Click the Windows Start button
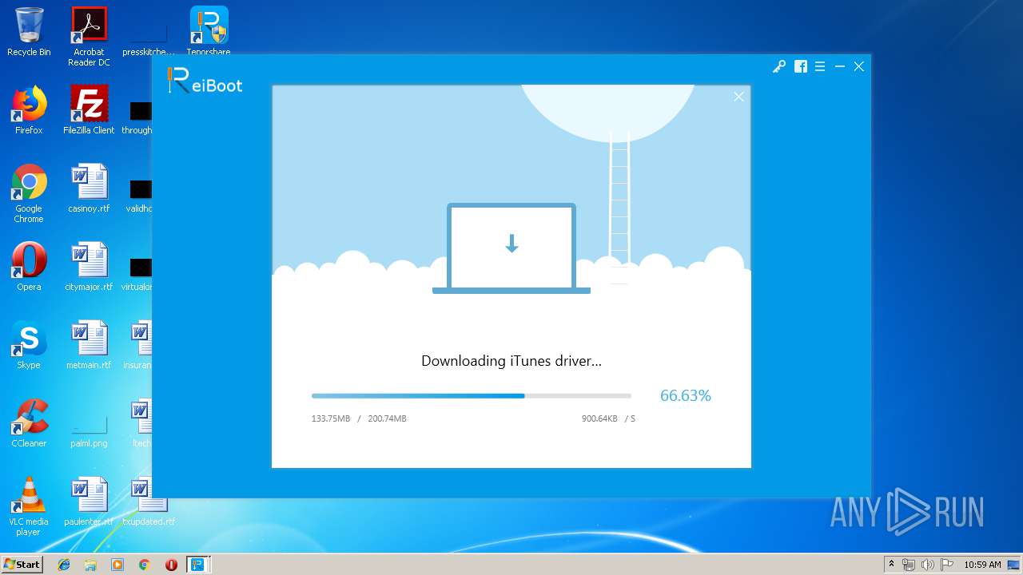This screenshot has height=575, width=1023. pyautogui.click(x=22, y=565)
